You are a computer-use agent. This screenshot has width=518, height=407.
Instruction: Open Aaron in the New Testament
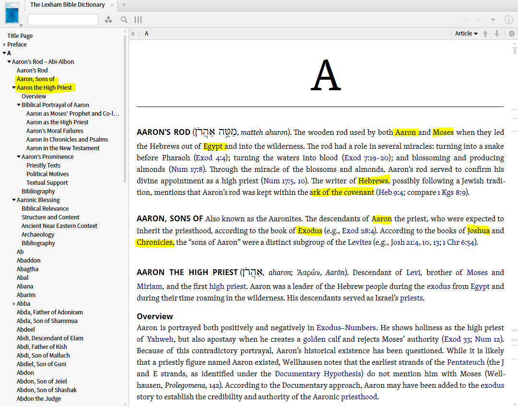[63, 148]
